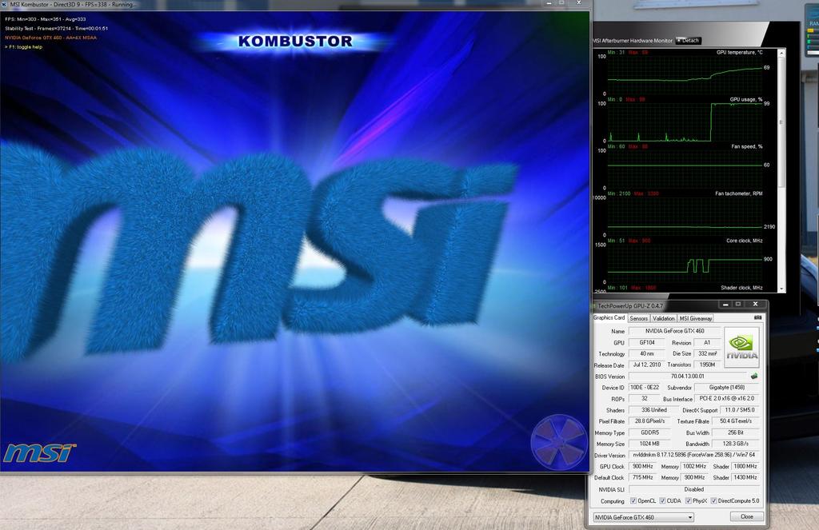The height and width of the screenshot is (530, 819).
Task: Click the GPU Clock field 900 MHz
Action: click(642, 466)
